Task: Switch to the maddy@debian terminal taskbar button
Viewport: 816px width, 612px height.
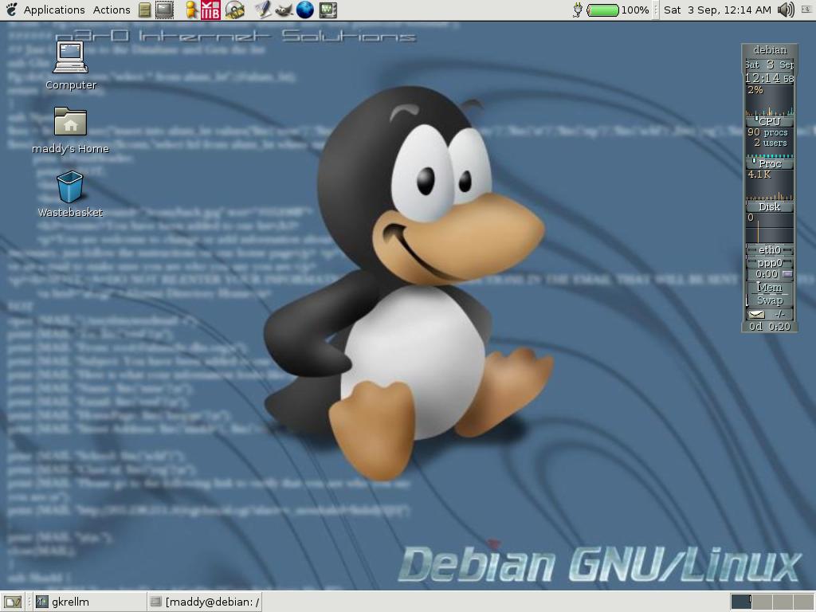Action: pos(204,602)
